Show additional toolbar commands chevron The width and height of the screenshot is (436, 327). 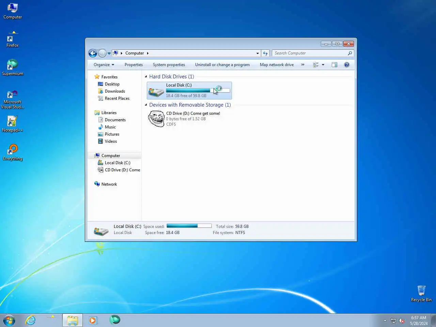pyautogui.click(x=303, y=65)
